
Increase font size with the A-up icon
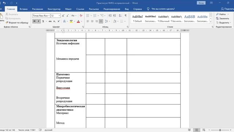coord(63,15)
